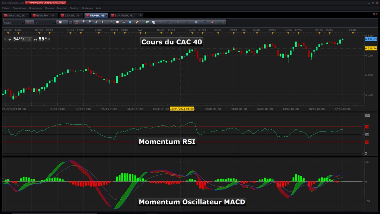This screenshot has width=380, height=214.
Task: Click the green hierarchy structure icon
Action: [x=220, y=22]
